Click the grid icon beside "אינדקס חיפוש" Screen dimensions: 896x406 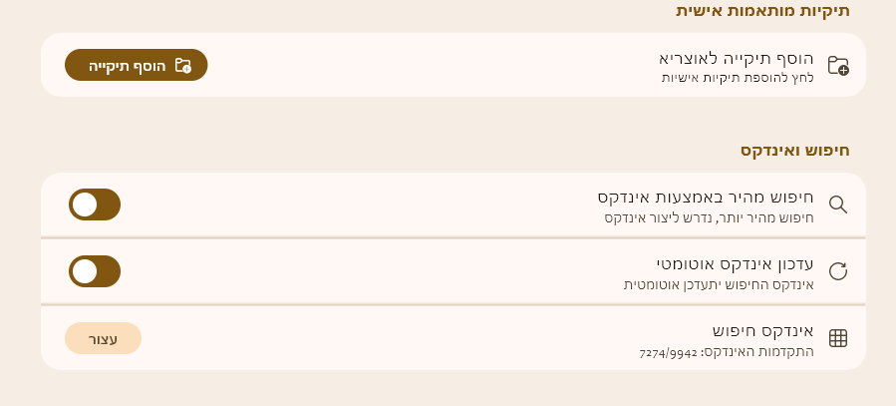point(838,338)
